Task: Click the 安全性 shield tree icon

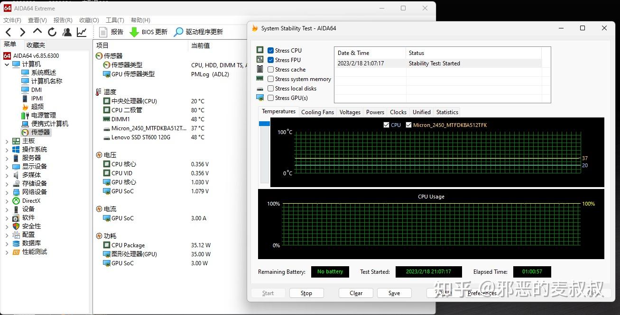Action: click(x=17, y=226)
